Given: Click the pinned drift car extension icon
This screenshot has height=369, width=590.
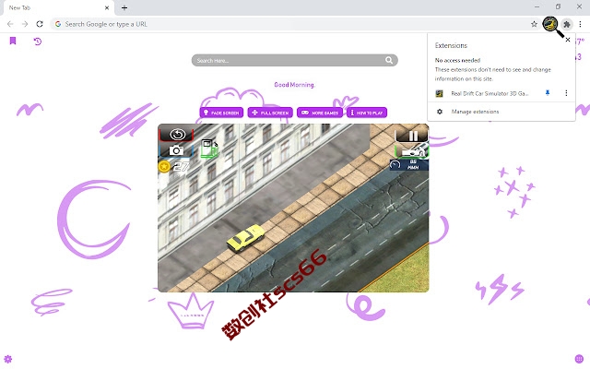Looking at the screenshot, I should click(x=550, y=25).
